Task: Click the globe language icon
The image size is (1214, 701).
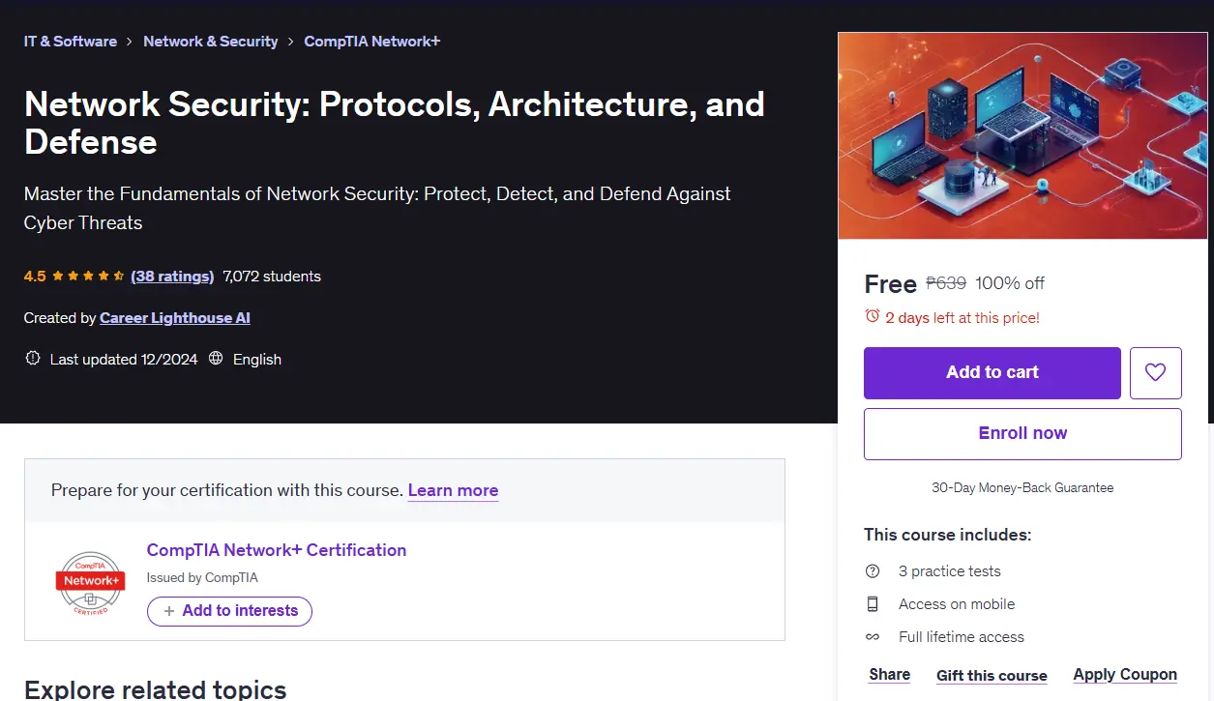Action: click(216, 359)
